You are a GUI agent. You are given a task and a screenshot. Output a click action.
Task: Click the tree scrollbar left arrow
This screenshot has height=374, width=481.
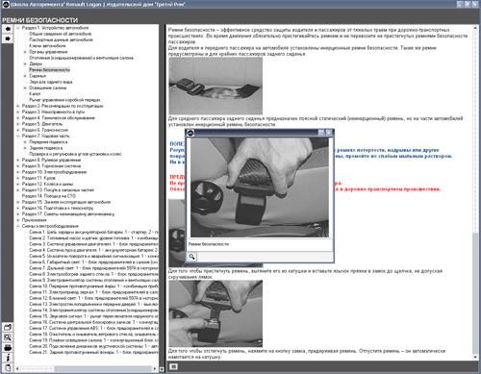point(17,369)
